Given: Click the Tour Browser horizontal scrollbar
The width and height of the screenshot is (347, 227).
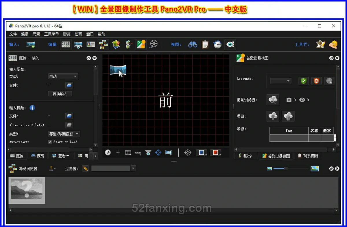Looking at the screenshot, I should (x=173, y=211).
